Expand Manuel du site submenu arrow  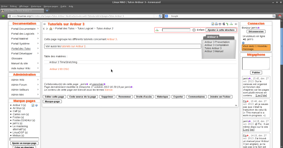click(x=38, y=63)
